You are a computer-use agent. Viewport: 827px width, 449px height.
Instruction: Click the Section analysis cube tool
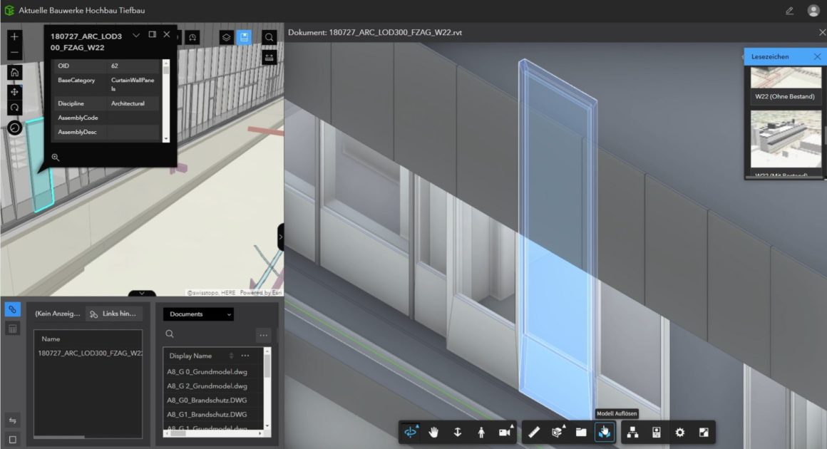558,432
